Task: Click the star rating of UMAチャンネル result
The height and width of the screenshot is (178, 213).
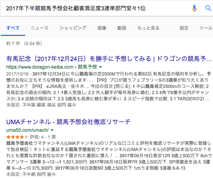Action: [x=17, y=137]
